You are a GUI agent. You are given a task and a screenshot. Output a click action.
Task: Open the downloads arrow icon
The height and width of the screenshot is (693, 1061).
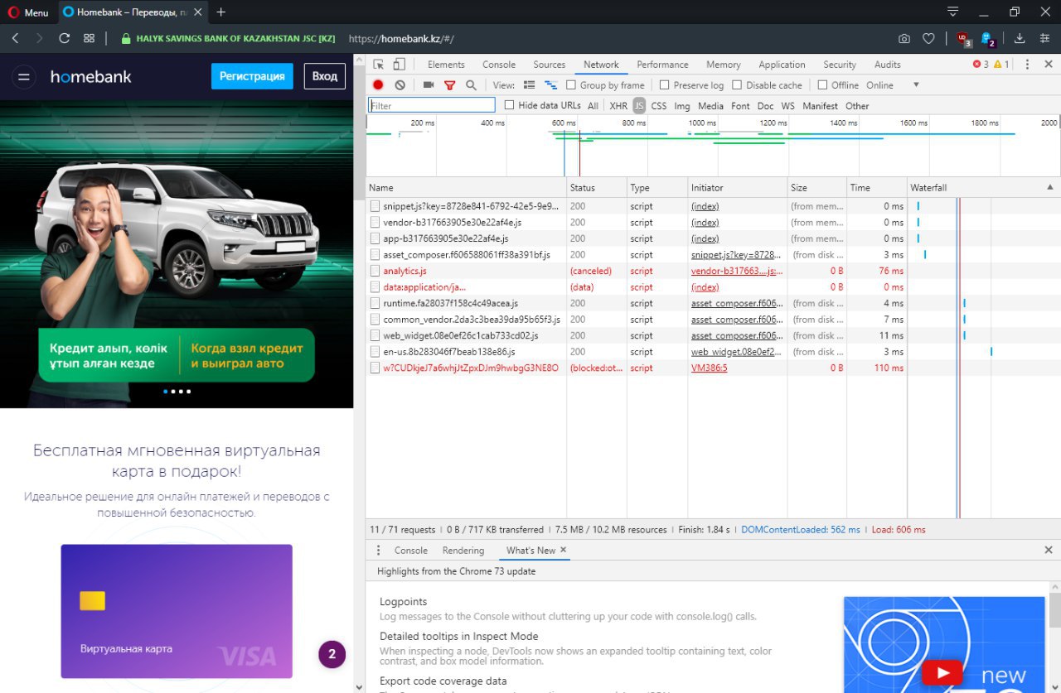tap(1020, 38)
